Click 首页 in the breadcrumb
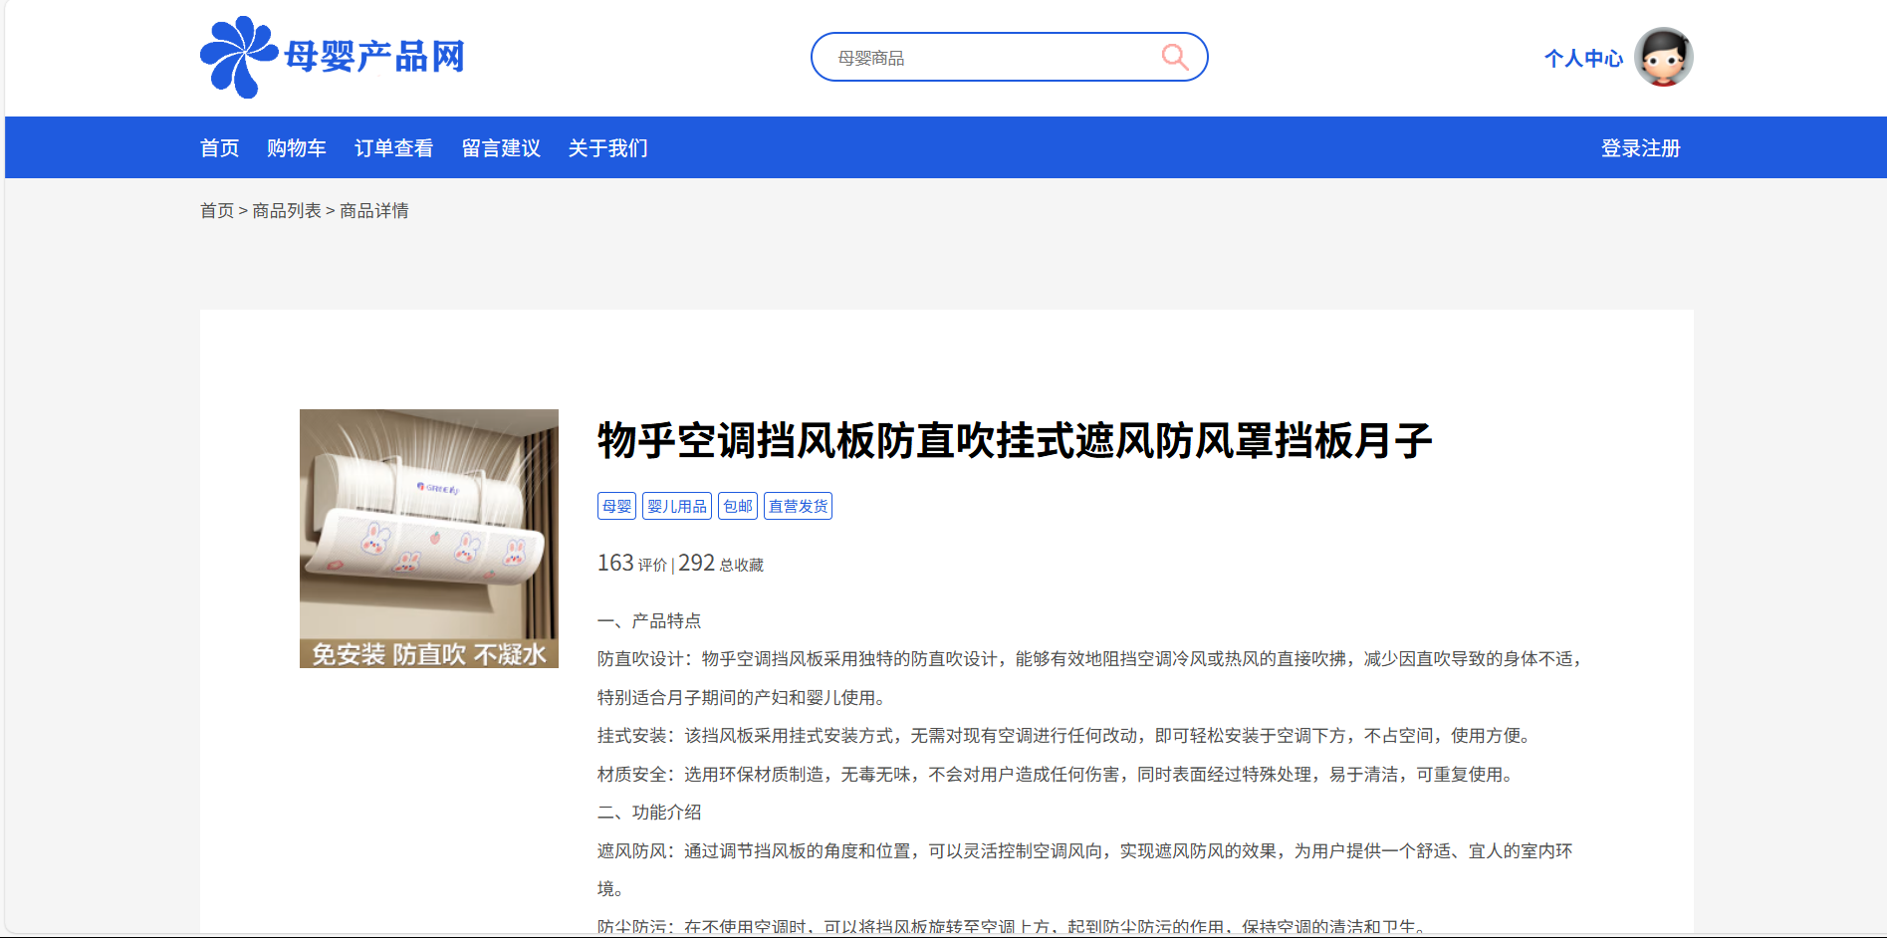Viewport: 1887px width, 938px height. (x=216, y=211)
